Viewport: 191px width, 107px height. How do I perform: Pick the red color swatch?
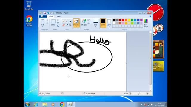(x=123, y=20)
